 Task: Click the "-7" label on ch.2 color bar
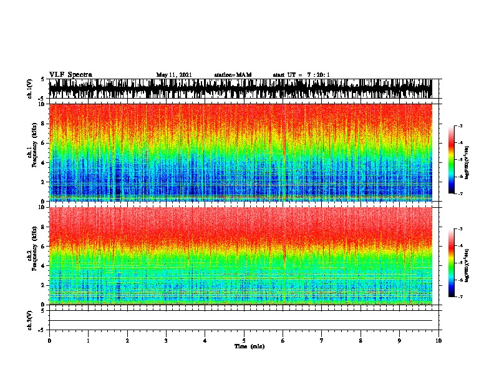(x=460, y=296)
